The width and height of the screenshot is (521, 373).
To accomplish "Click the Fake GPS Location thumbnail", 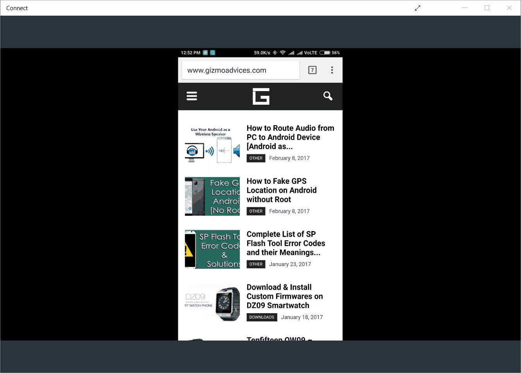I will (212, 196).
